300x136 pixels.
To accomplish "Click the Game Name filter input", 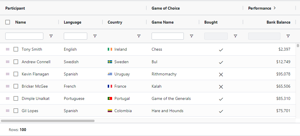I will click(x=167, y=36).
